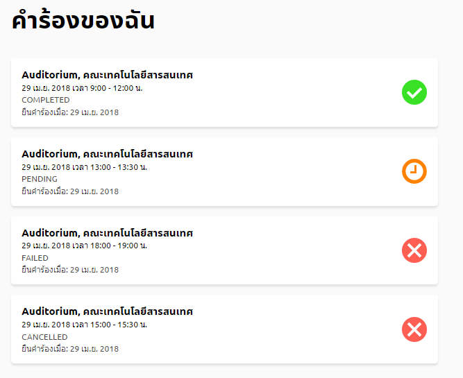Click the CANCELLED status label

tap(46, 336)
